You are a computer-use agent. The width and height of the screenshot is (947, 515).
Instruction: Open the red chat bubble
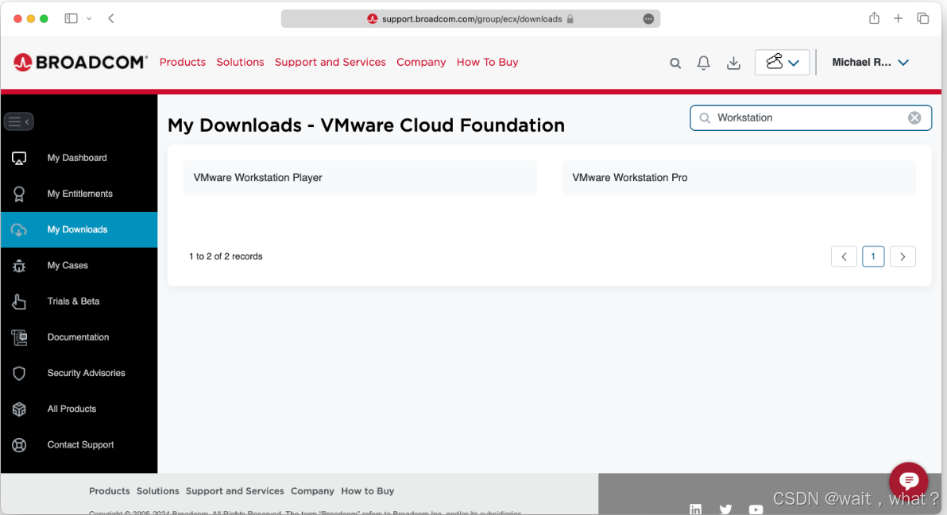[x=908, y=481]
